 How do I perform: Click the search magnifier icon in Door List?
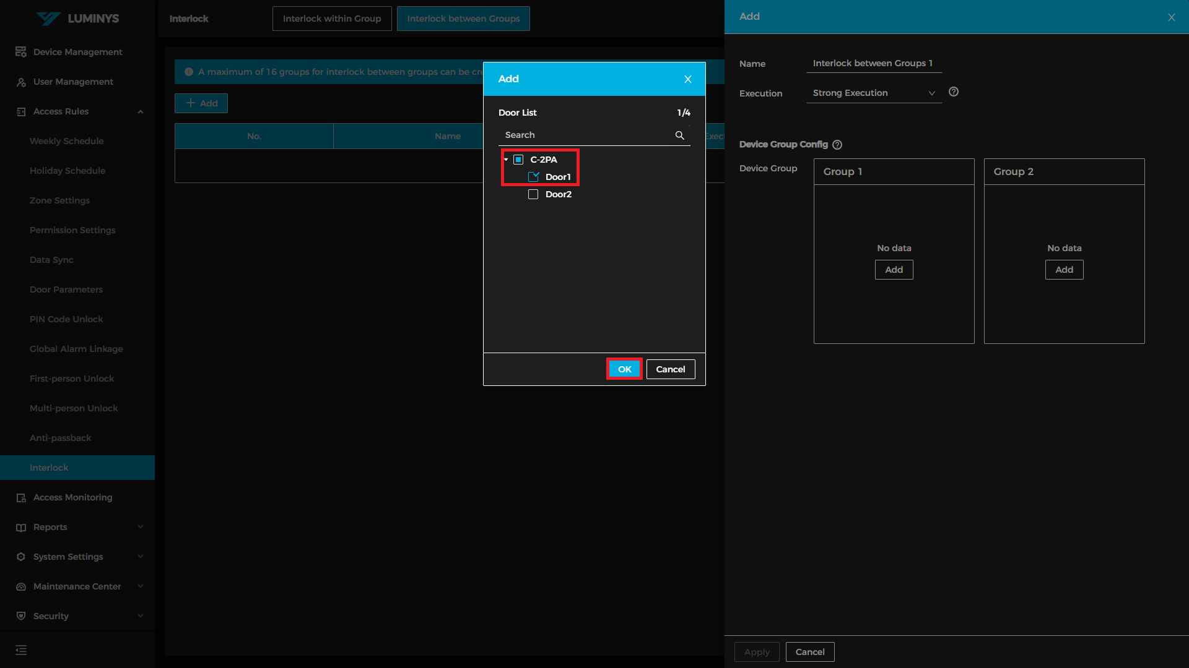pyautogui.click(x=679, y=135)
